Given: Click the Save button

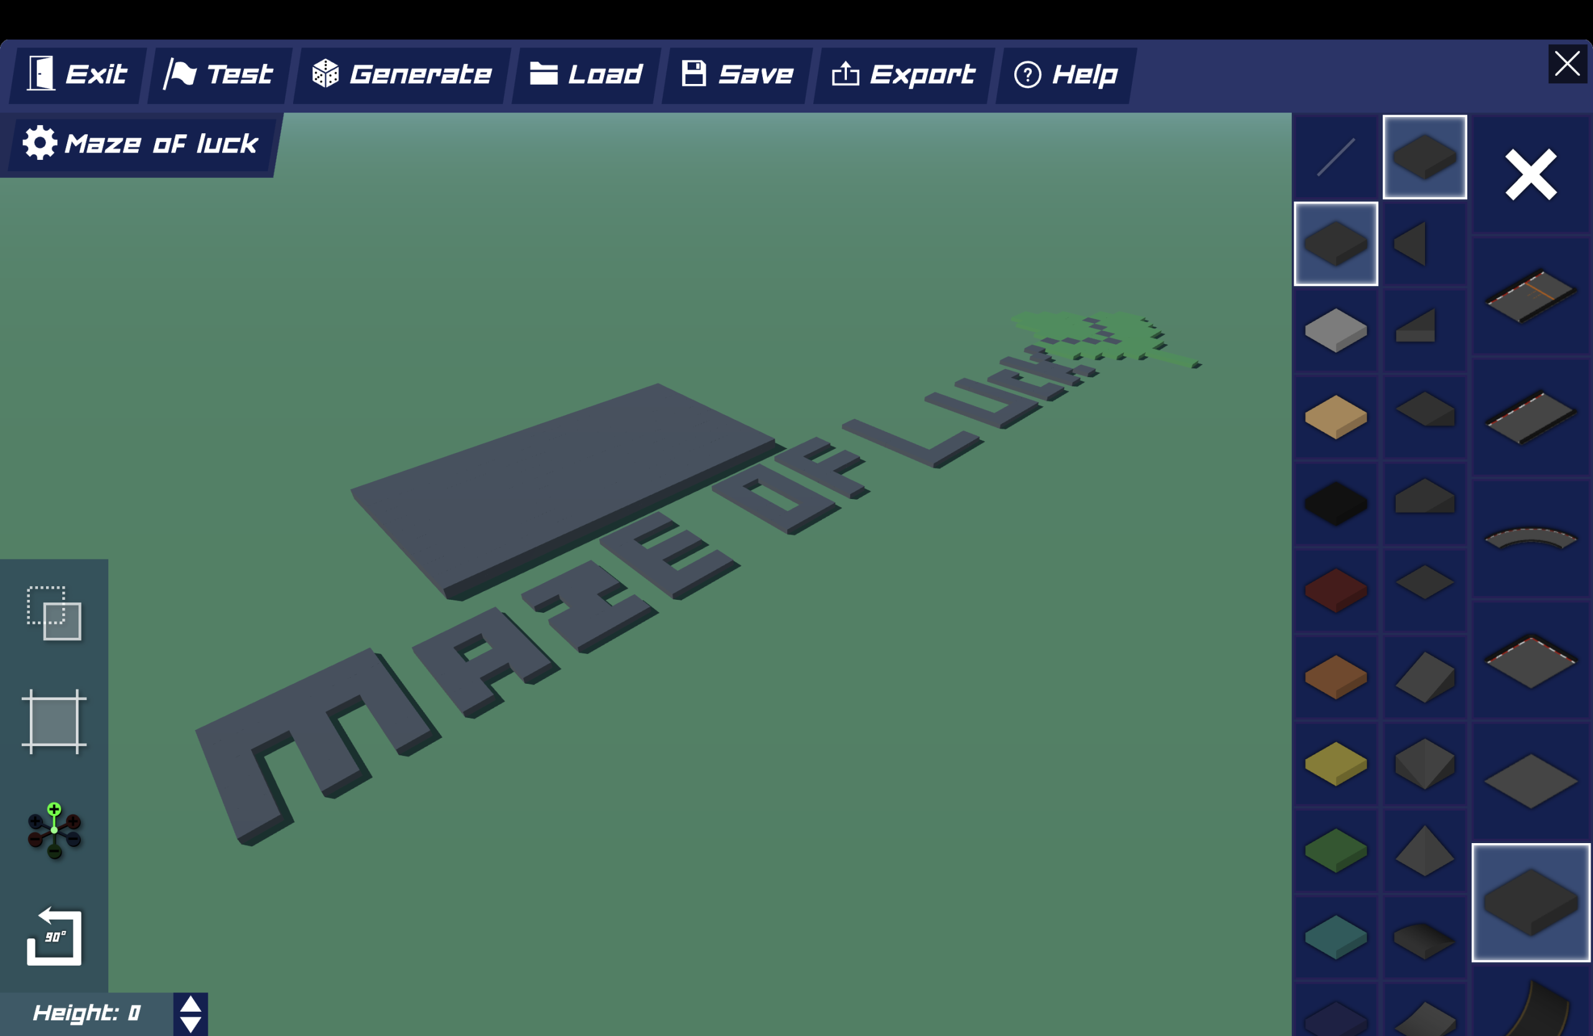Looking at the screenshot, I should point(736,74).
